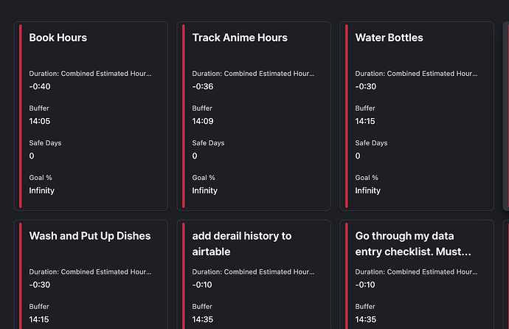Click Track Anime Hours duration value -0:36
The width and height of the screenshot is (509, 329).
tap(203, 86)
